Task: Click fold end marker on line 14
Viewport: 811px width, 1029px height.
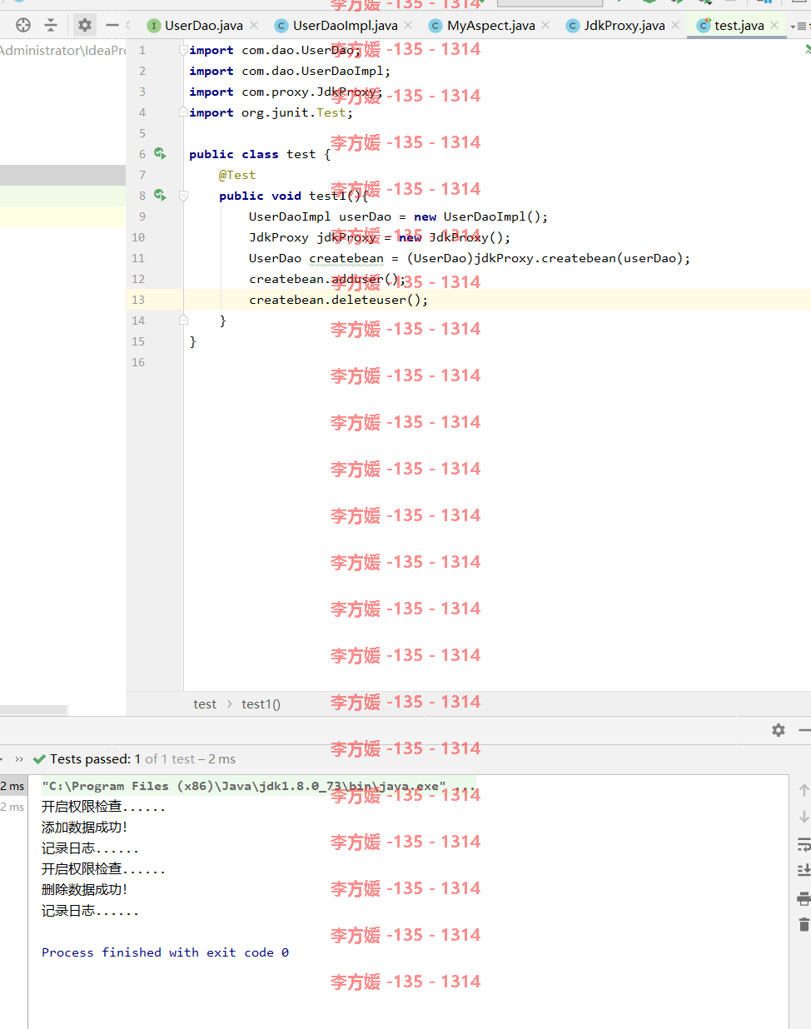Action: point(183,321)
